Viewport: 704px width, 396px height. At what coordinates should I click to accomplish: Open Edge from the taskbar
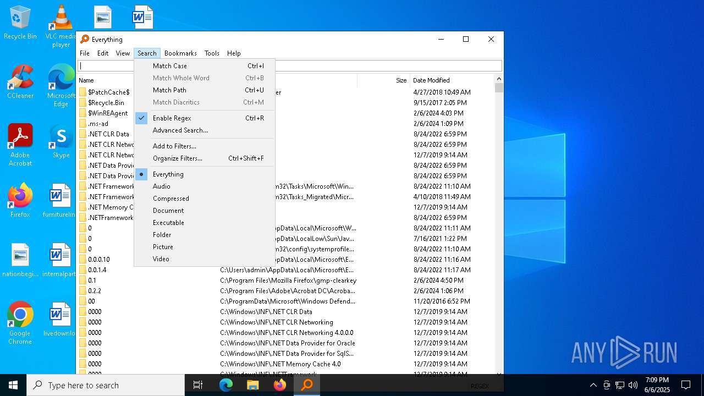click(226, 385)
